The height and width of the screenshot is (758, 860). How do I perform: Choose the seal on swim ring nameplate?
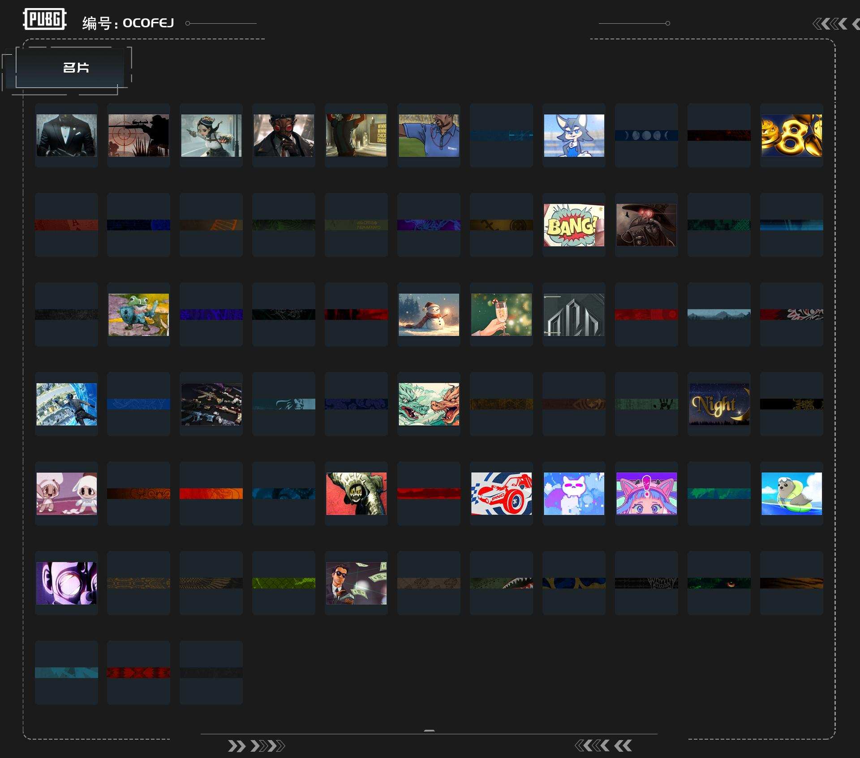pos(792,493)
